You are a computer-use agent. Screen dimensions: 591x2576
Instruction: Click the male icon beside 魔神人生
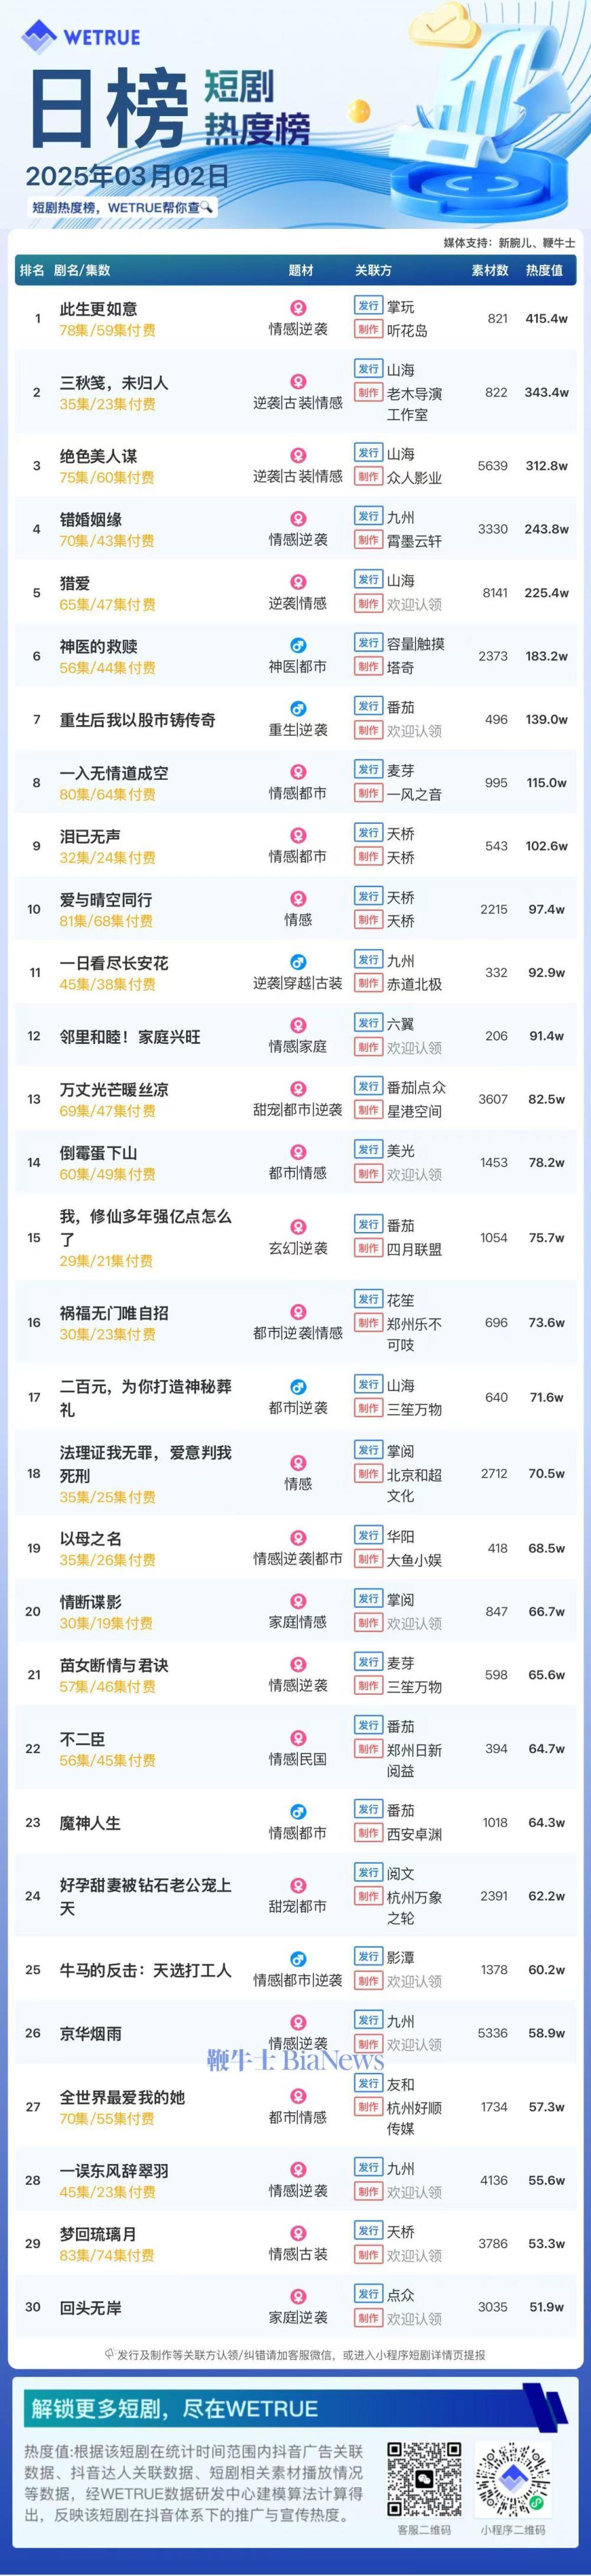pos(297,1812)
